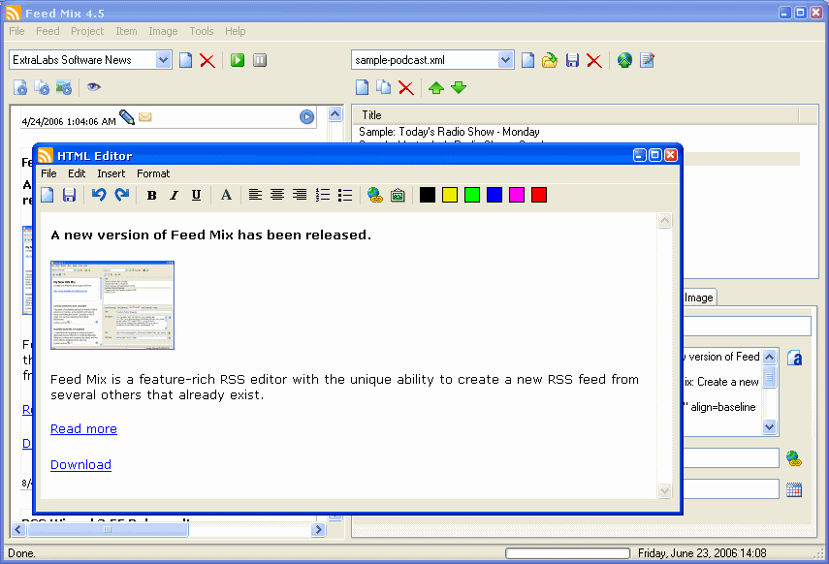Image resolution: width=829 pixels, height=564 pixels.
Task: Move the item down with green arrow
Action: [459, 88]
